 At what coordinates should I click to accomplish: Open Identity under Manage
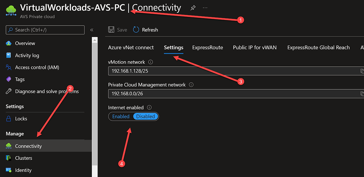23,170
